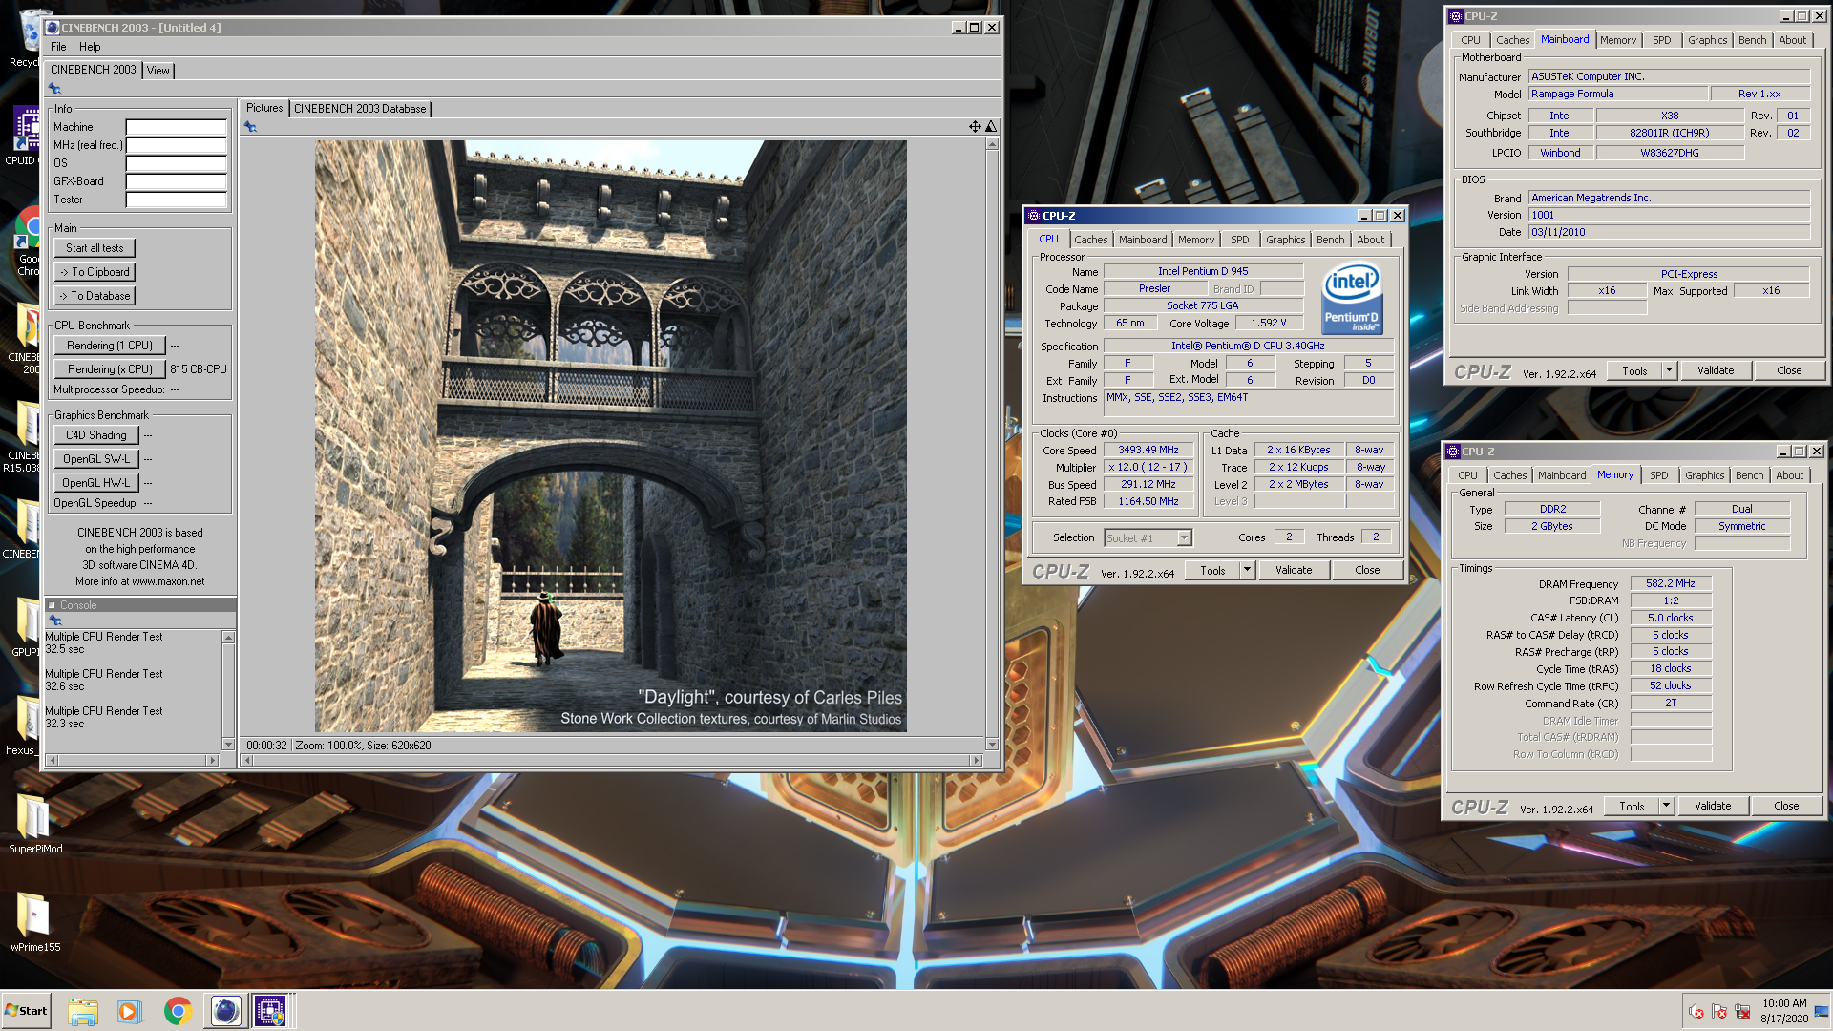Screen dimensions: 1833x1031
Task: Click the pin icon under CINEBENCH 2003 tab
Action: point(54,89)
